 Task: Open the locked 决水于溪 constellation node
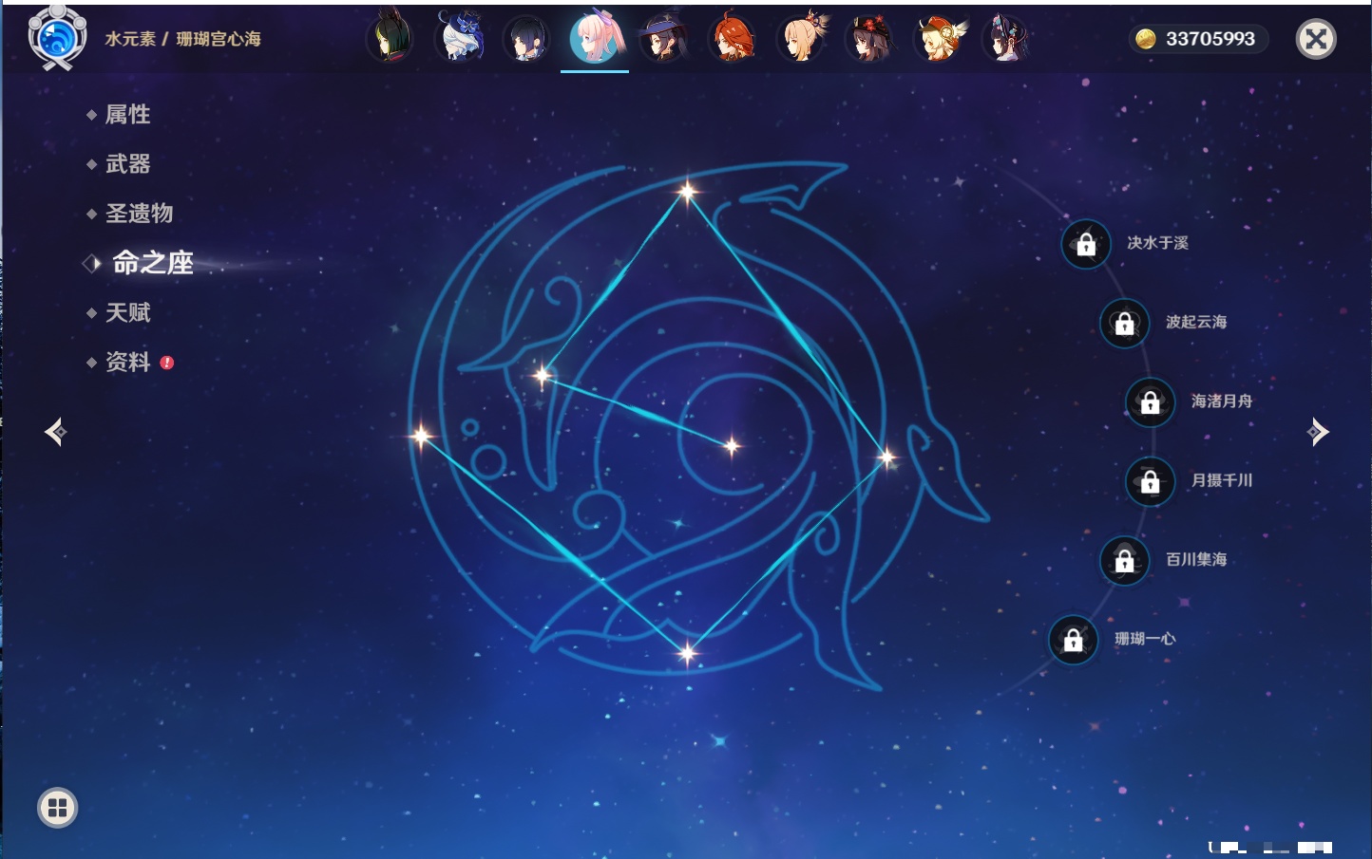point(1086,244)
